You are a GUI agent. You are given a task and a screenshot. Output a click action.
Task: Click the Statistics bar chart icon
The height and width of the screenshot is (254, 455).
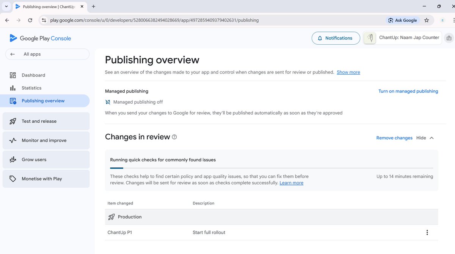tap(13, 88)
